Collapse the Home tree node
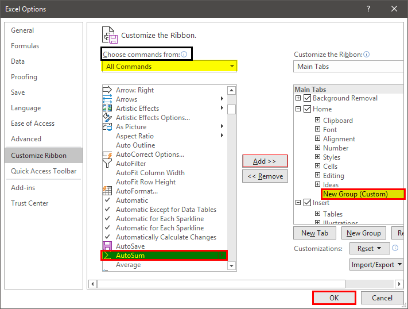 click(298, 109)
